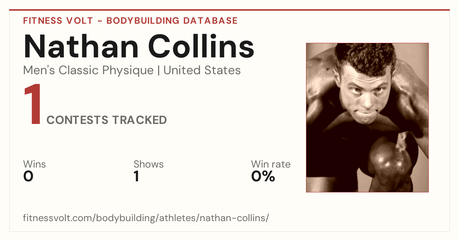Screen dimensions: 459x241
Task: Click the Shows stat label
Action: click(x=148, y=164)
